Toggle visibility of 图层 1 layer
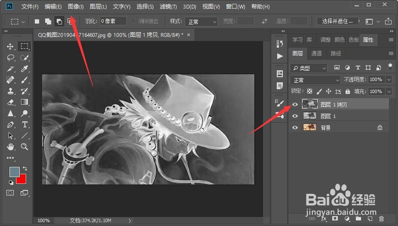The image size is (398, 226). [x=295, y=116]
